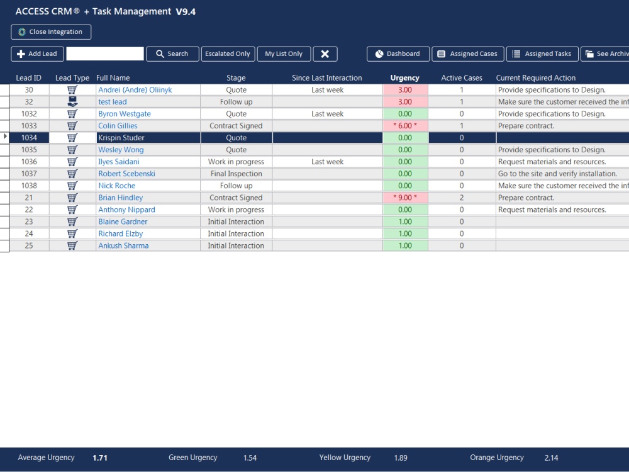Viewport: 629px width, 472px height.
Task: Click the Assigned Tasks list icon
Action: point(516,53)
